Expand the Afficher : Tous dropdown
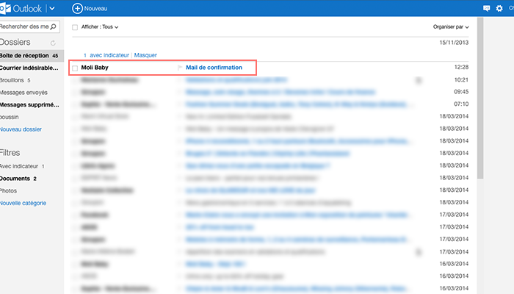Viewport: 514px width, 294px height. pos(100,27)
